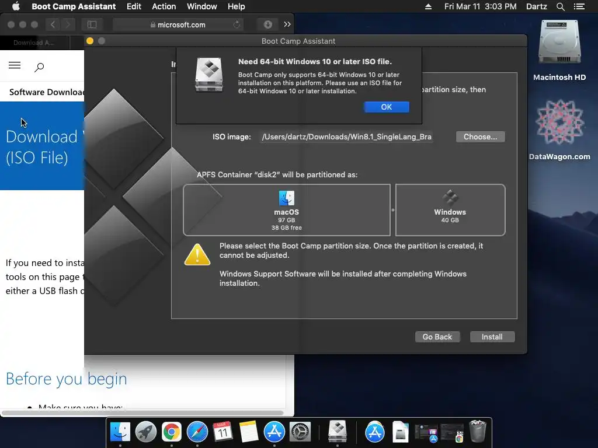
Task: Open the Window menu
Action: (x=201, y=6)
